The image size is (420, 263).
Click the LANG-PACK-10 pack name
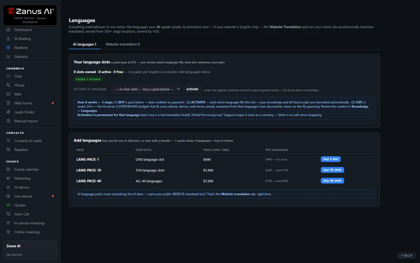(89, 170)
